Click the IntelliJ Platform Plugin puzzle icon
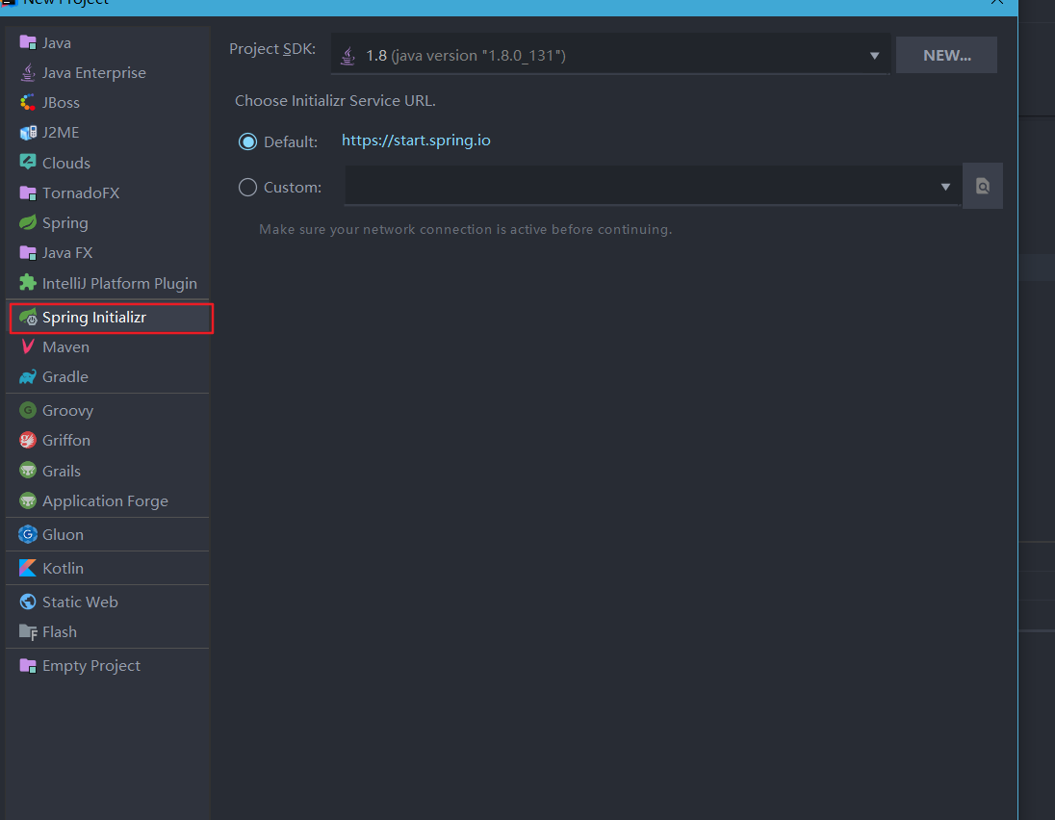The image size is (1055, 820). (x=28, y=283)
